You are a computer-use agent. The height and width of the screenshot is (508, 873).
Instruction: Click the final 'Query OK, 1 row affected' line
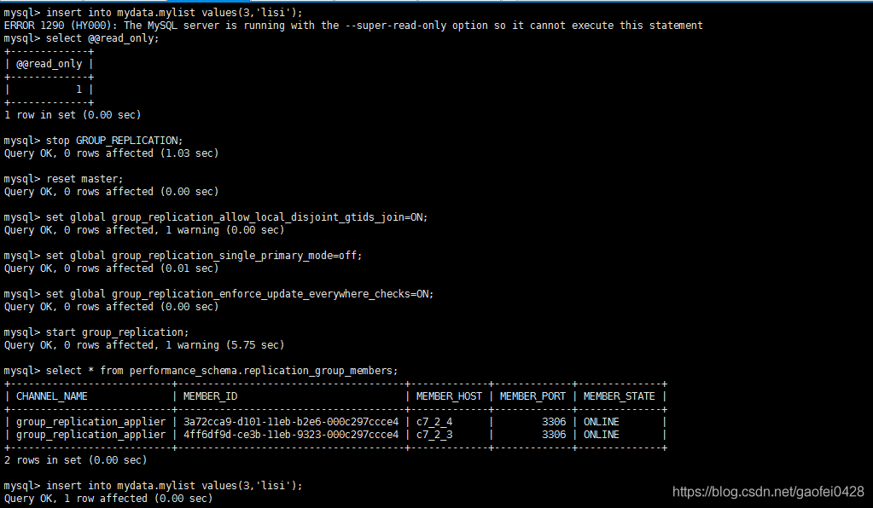click(108, 499)
